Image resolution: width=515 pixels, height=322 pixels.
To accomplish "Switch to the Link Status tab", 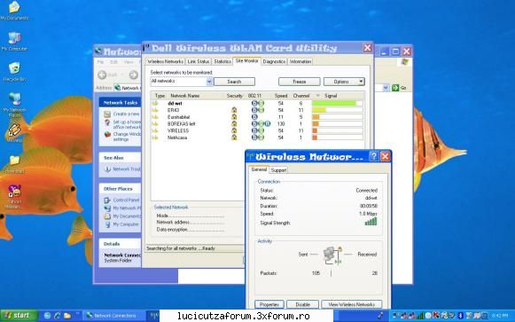I will point(199,61).
